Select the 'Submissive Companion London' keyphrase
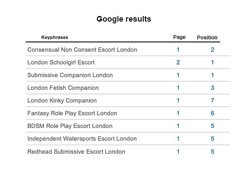The height and width of the screenshot is (173, 248). [70, 75]
